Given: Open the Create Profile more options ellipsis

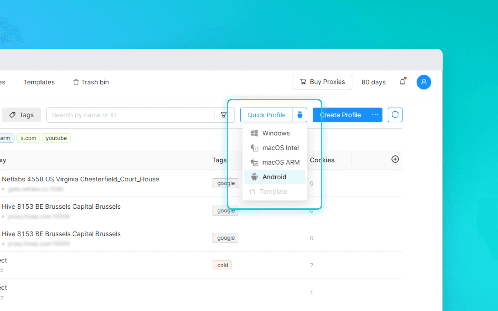Looking at the screenshot, I should click(375, 115).
